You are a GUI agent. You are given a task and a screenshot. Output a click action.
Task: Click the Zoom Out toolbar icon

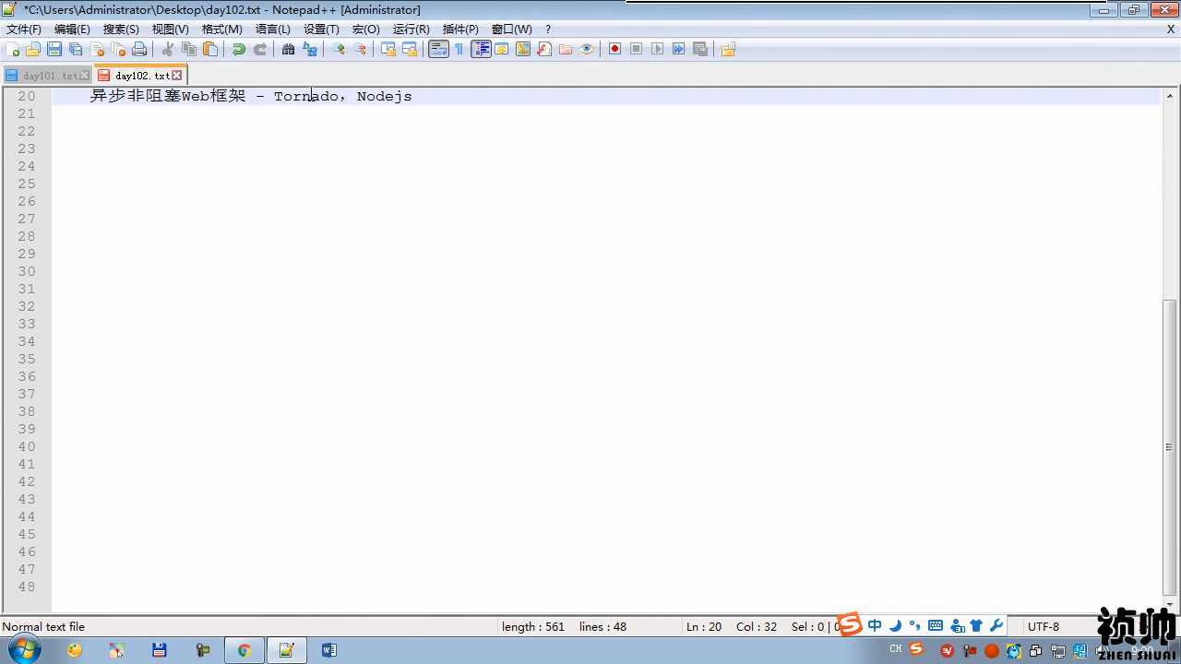(x=360, y=49)
